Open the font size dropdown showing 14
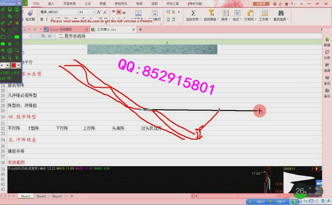 click(94, 12)
